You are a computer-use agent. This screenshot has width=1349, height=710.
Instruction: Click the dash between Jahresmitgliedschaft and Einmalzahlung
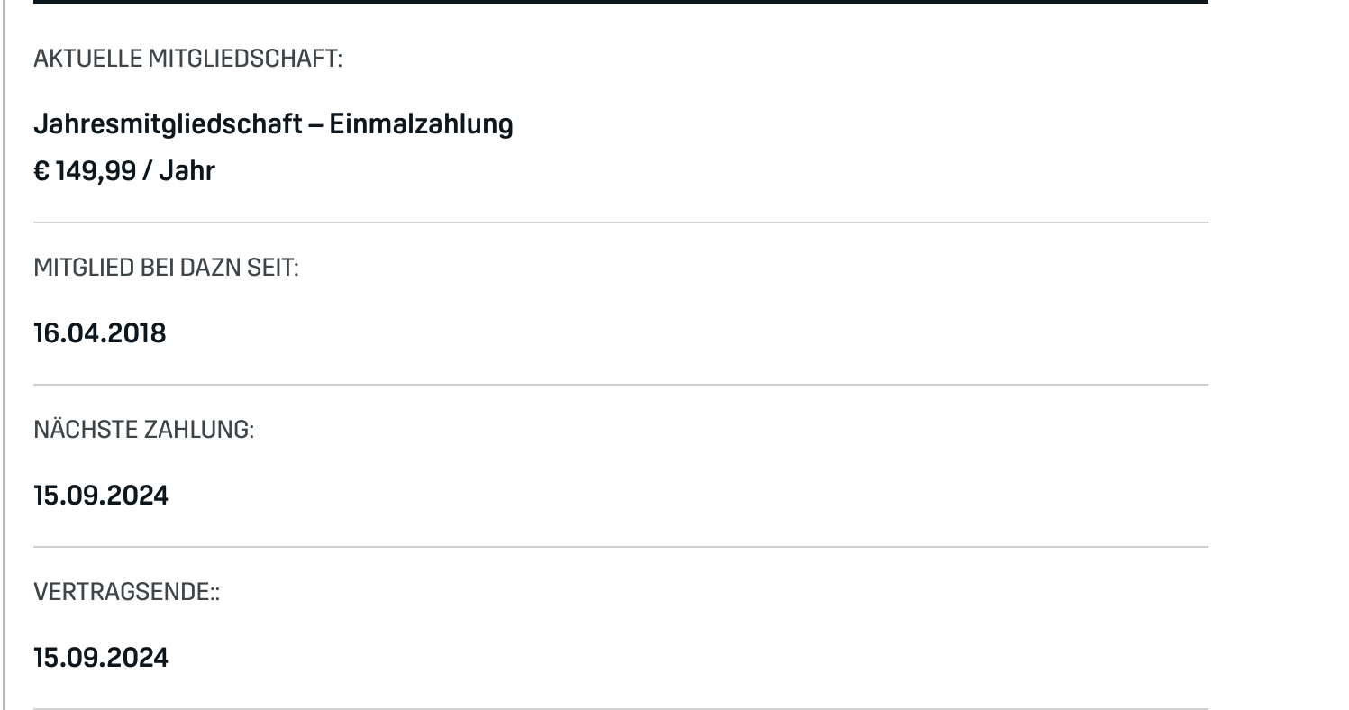tap(315, 124)
